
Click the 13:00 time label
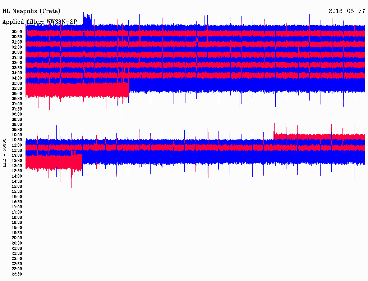[17, 166]
